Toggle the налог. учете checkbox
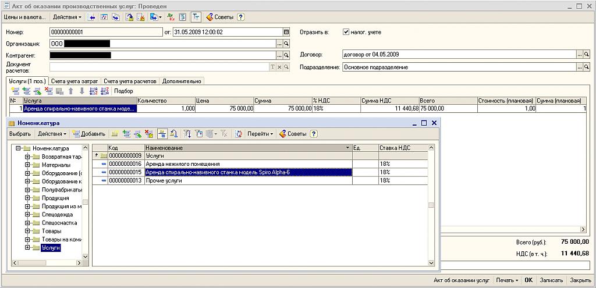Screen dimensions: 596x288 tap(346, 32)
